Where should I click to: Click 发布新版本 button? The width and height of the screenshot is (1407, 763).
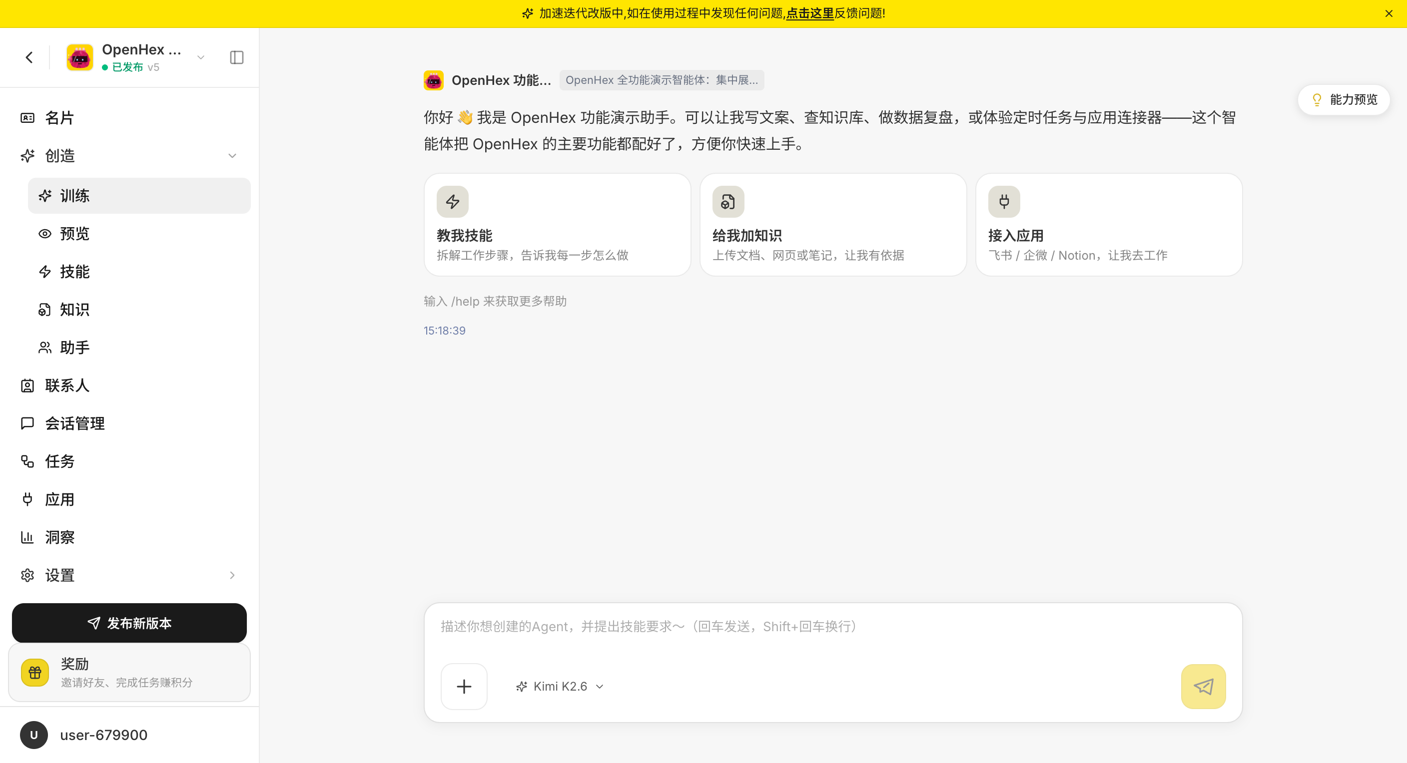129,623
